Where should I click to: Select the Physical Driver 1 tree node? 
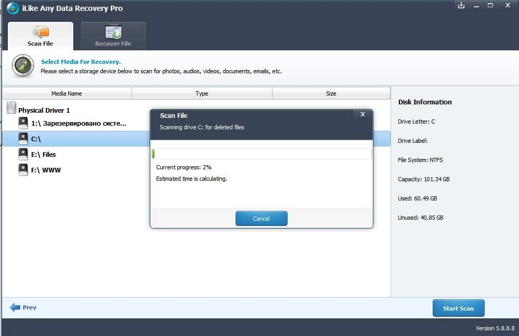[44, 110]
